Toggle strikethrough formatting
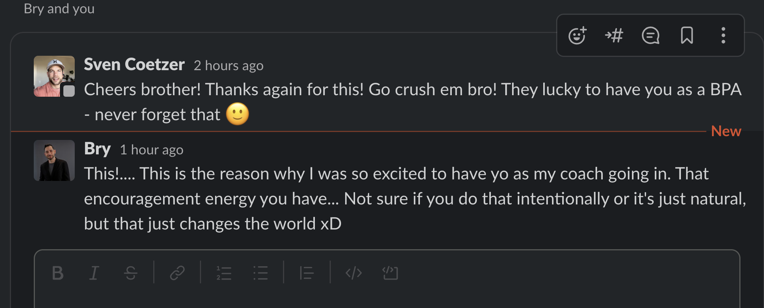 pos(130,273)
